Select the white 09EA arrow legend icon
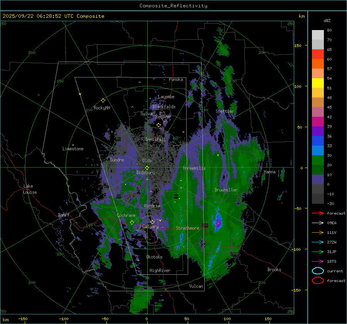 [317, 223]
